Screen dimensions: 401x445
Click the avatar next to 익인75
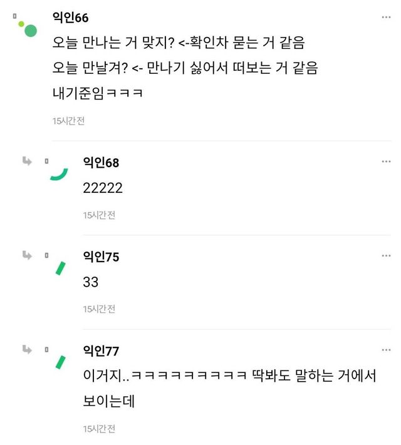click(x=60, y=268)
